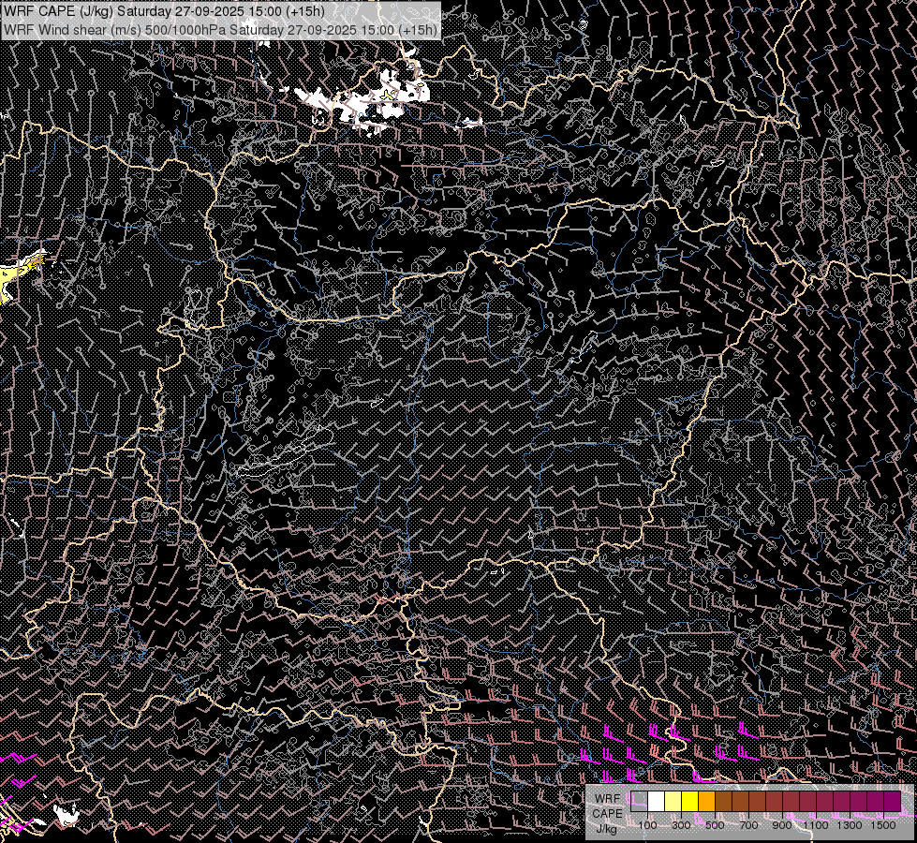Click the 300 label in CAPE legend
The width and height of the screenshot is (917, 843).
pyautogui.click(x=681, y=825)
